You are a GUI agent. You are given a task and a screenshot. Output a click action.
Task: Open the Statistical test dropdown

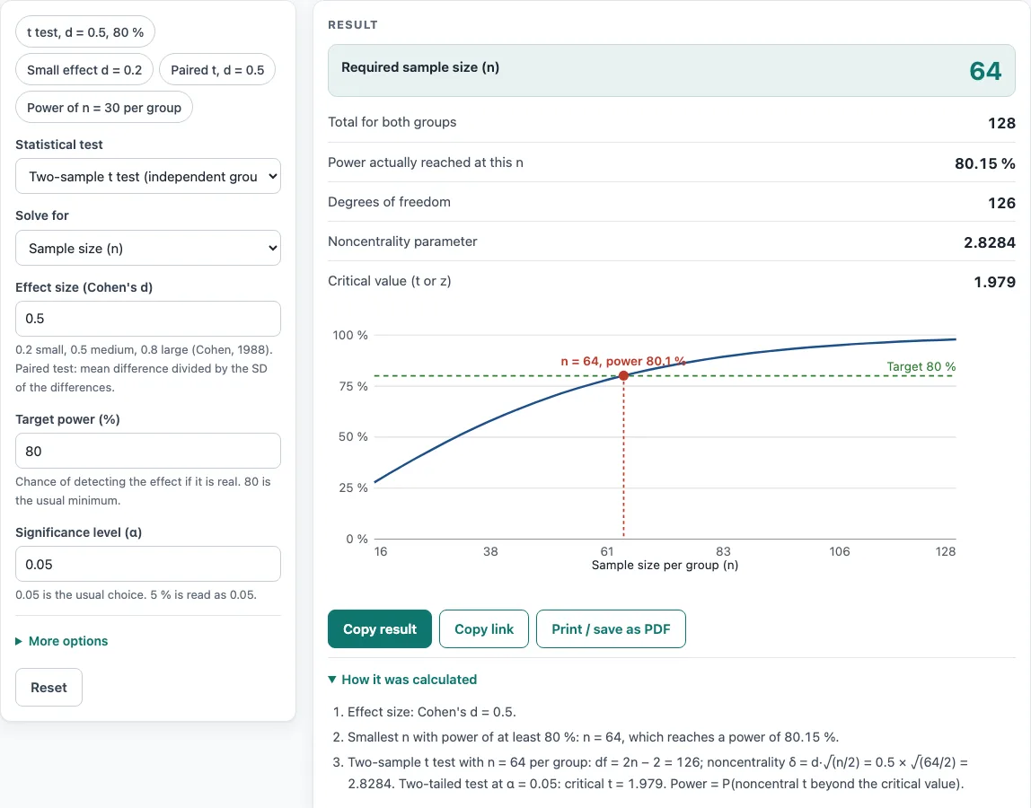click(x=148, y=176)
